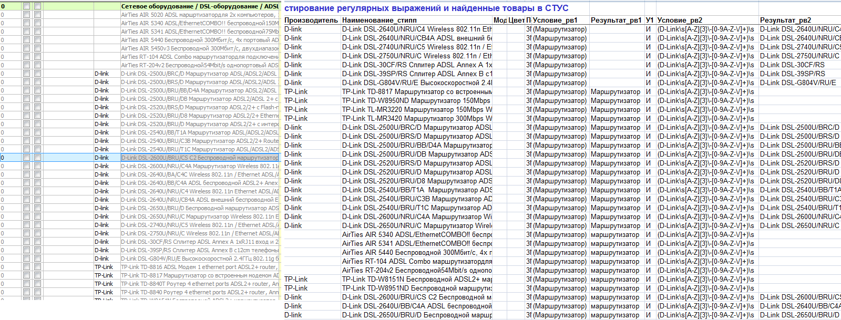This screenshot has width=841, height=320.
Task: Click 'D-Link DSL-2540U/BRU/C3B Маршрутизатор' in right table
Action: coord(417,199)
